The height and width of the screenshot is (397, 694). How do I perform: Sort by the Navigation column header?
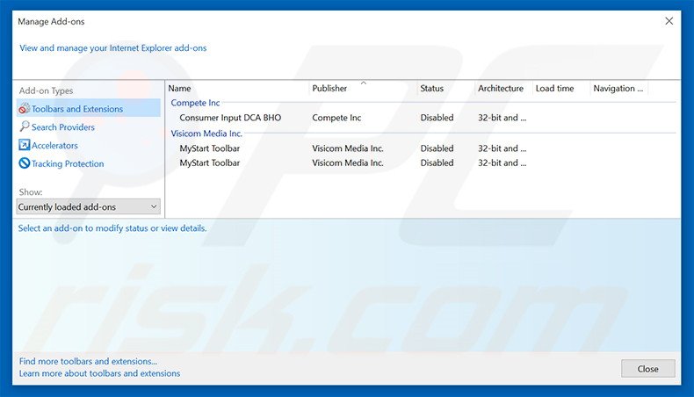[x=619, y=88]
